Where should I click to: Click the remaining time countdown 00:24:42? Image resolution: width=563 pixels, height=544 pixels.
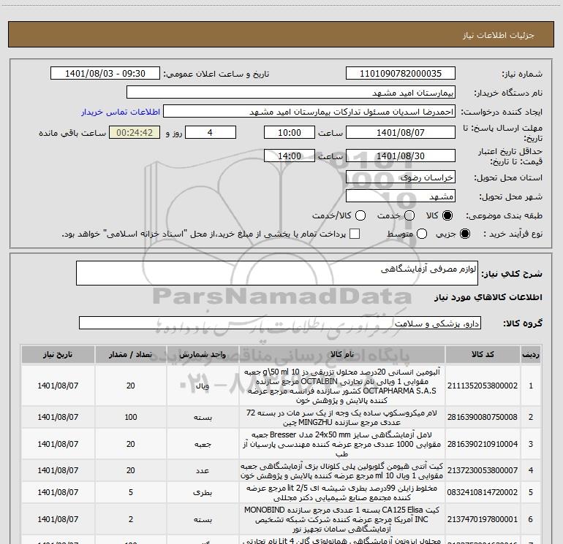[135, 133]
